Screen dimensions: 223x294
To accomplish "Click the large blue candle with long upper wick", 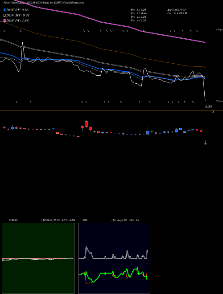I will click(x=148, y=132).
